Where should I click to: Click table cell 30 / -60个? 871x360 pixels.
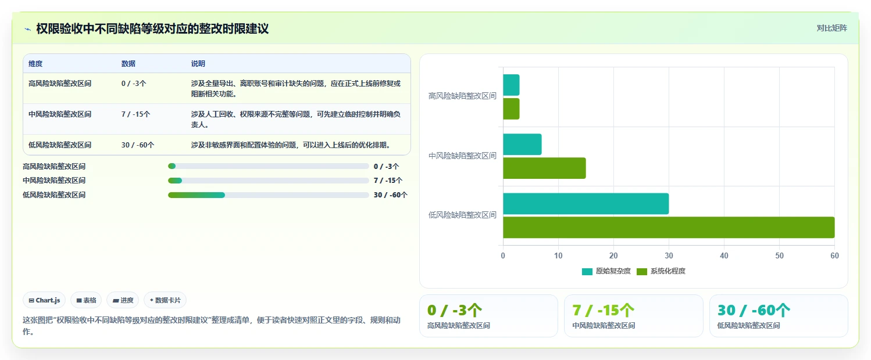pyautogui.click(x=138, y=145)
